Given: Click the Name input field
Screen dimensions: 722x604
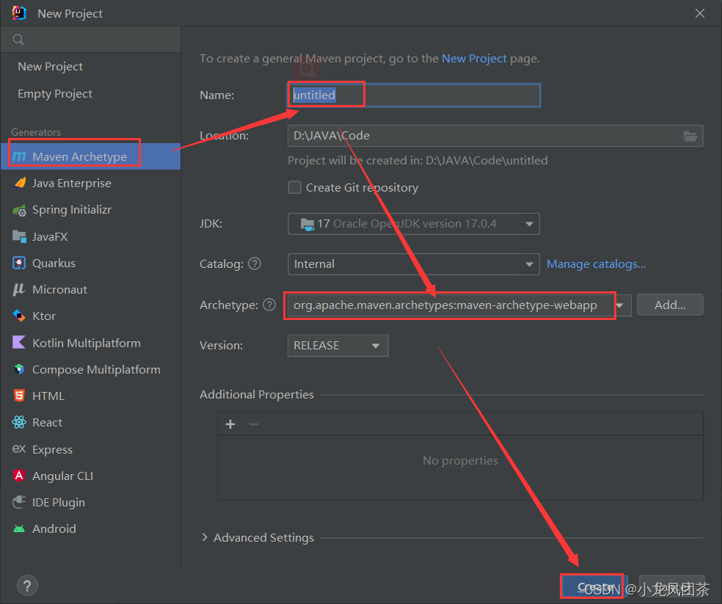Looking at the screenshot, I should pyautogui.click(x=414, y=95).
